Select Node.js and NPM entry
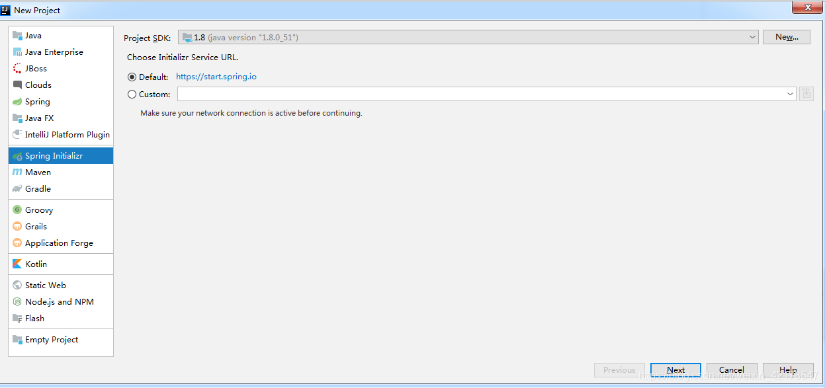Image resolution: width=825 pixels, height=388 pixels. point(61,302)
